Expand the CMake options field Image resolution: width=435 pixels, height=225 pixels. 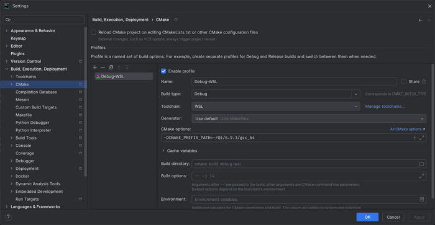pos(422,138)
